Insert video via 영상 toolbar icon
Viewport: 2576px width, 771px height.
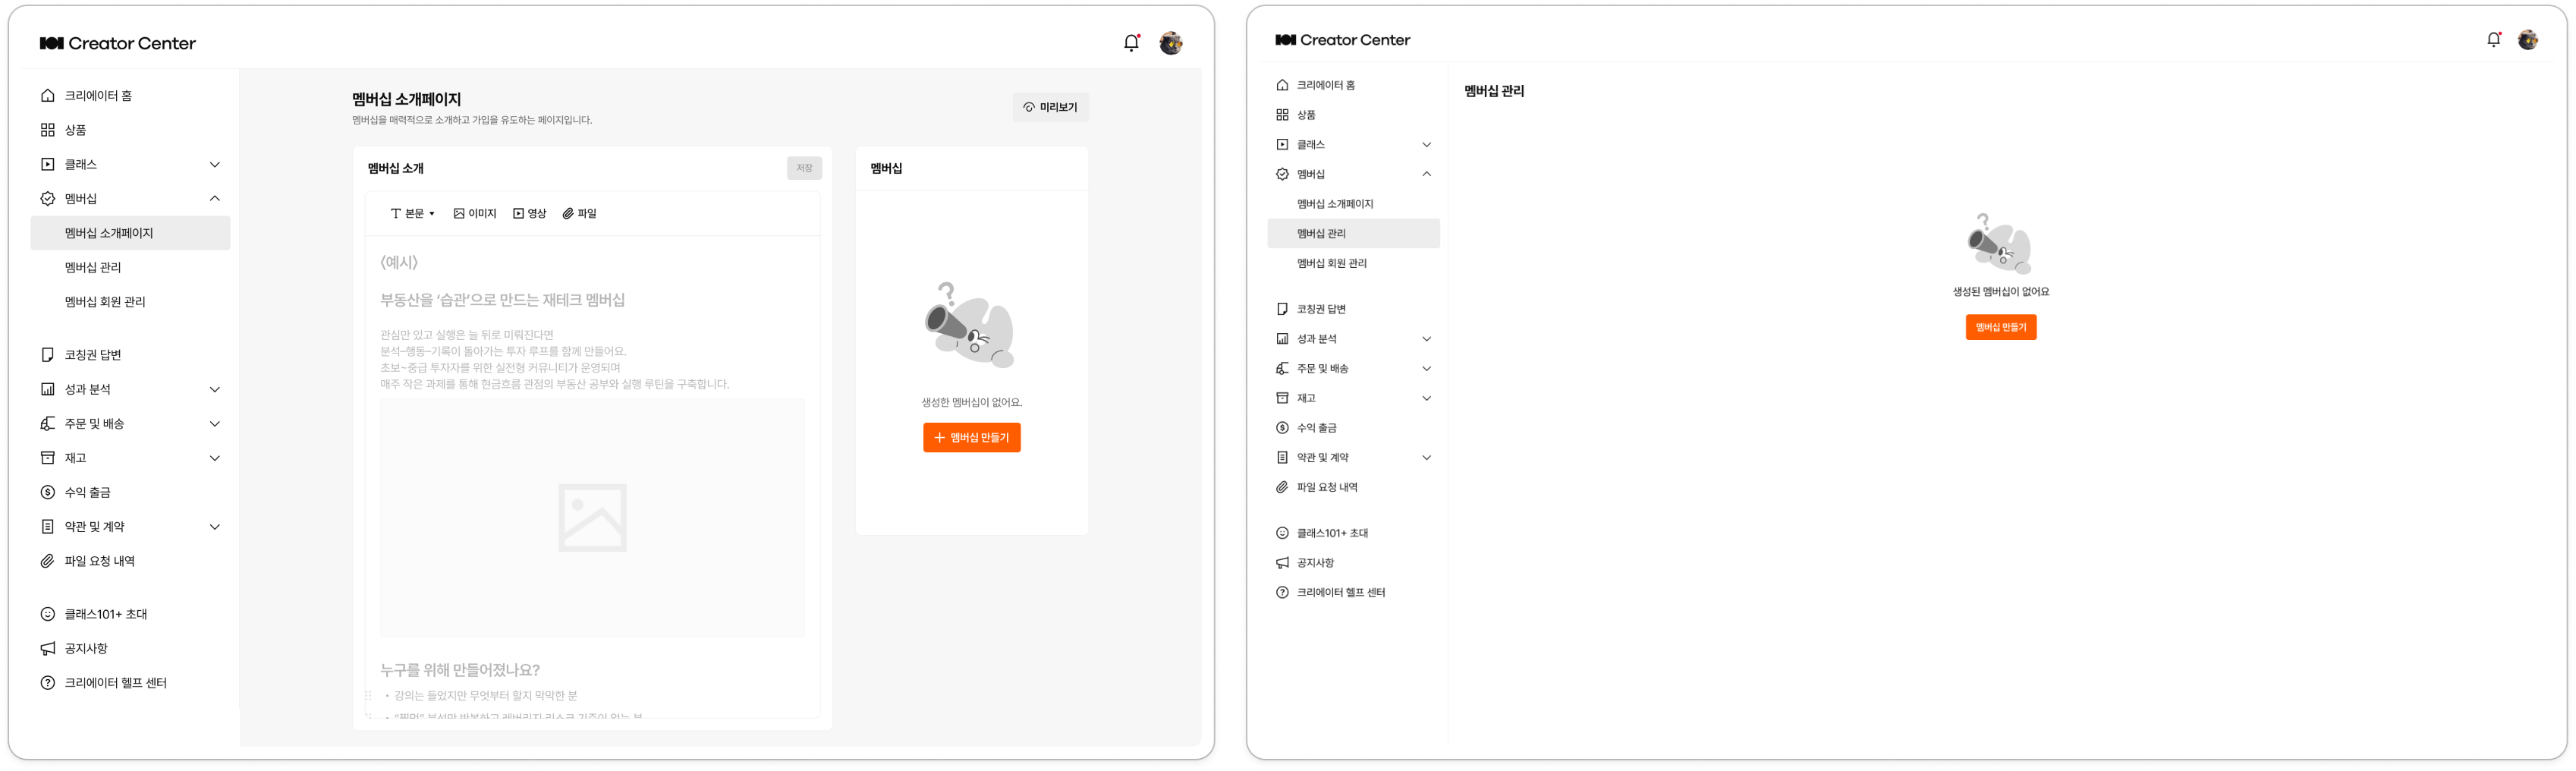click(530, 213)
